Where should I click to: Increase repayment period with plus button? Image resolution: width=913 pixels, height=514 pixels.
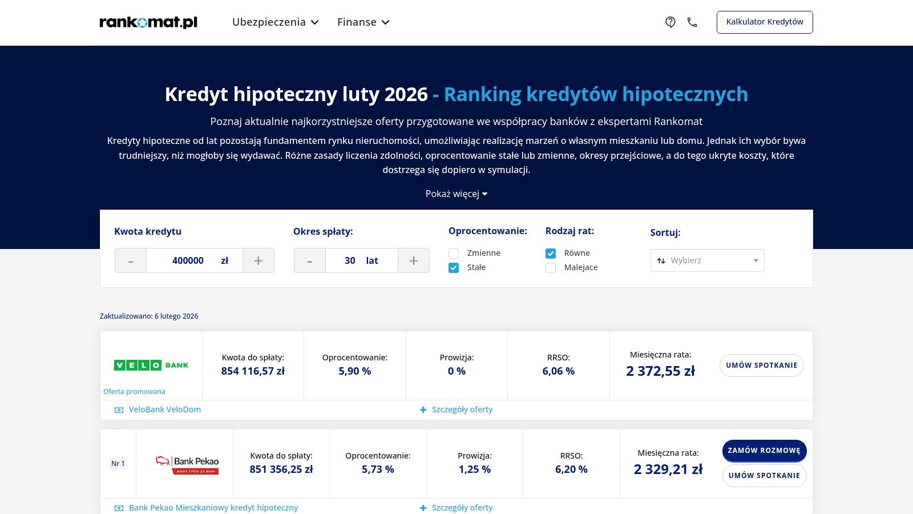click(x=414, y=260)
